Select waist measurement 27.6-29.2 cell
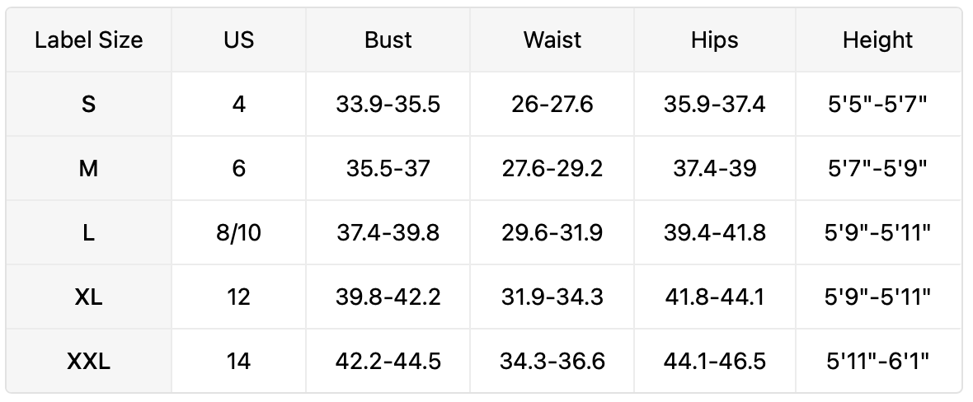Screen dimensions: 973x402 (552, 169)
